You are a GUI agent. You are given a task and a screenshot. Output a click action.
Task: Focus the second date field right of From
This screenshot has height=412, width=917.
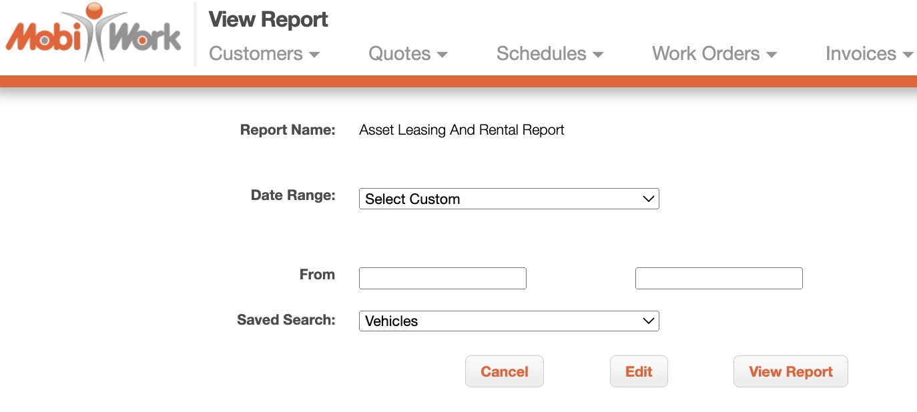pos(719,279)
